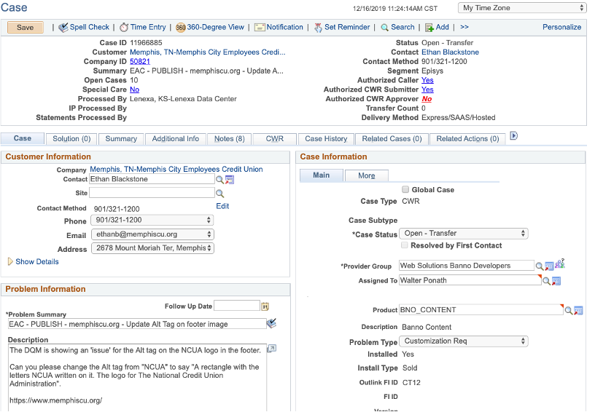Click the lookup magnifier beside Product field
The height and width of the screenshot is (412, 595).
click(568, 310)
